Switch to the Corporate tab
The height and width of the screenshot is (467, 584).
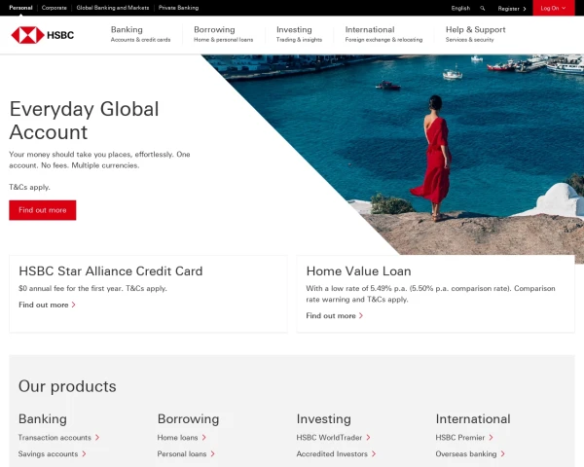point(54,8)
